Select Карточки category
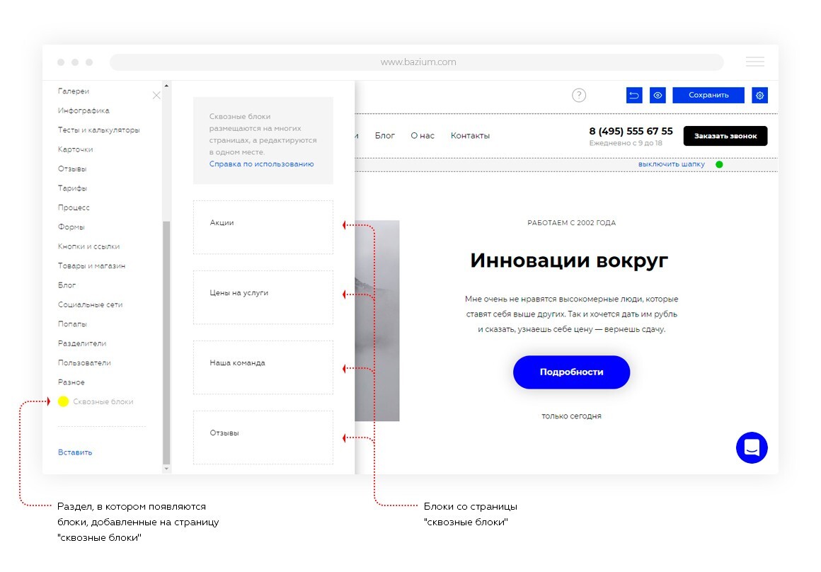Screen dimensions: 821x572 tap(75, 149)
